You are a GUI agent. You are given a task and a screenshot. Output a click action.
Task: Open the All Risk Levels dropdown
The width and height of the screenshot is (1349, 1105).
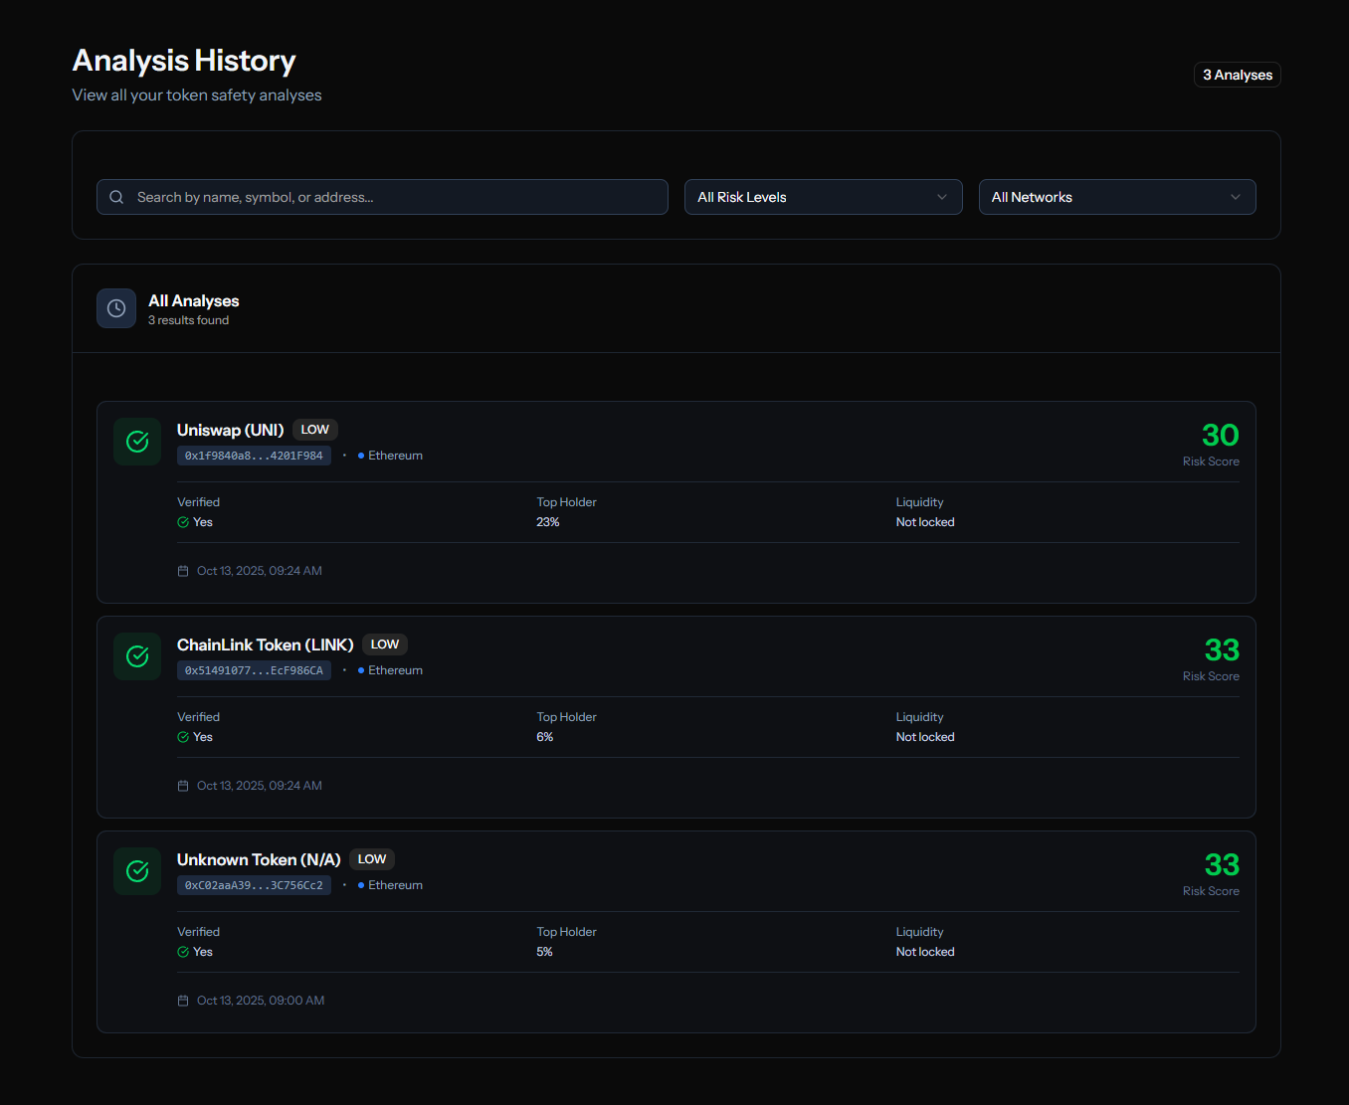pos(823,197)
